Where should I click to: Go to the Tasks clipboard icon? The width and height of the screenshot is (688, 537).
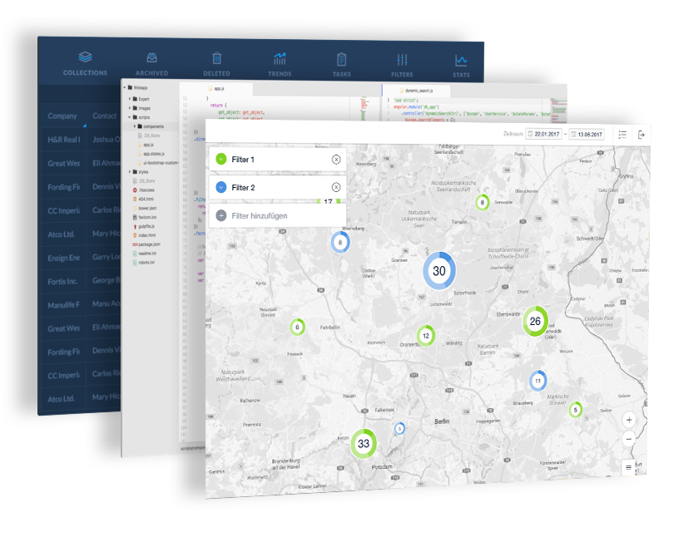[341, 63]
